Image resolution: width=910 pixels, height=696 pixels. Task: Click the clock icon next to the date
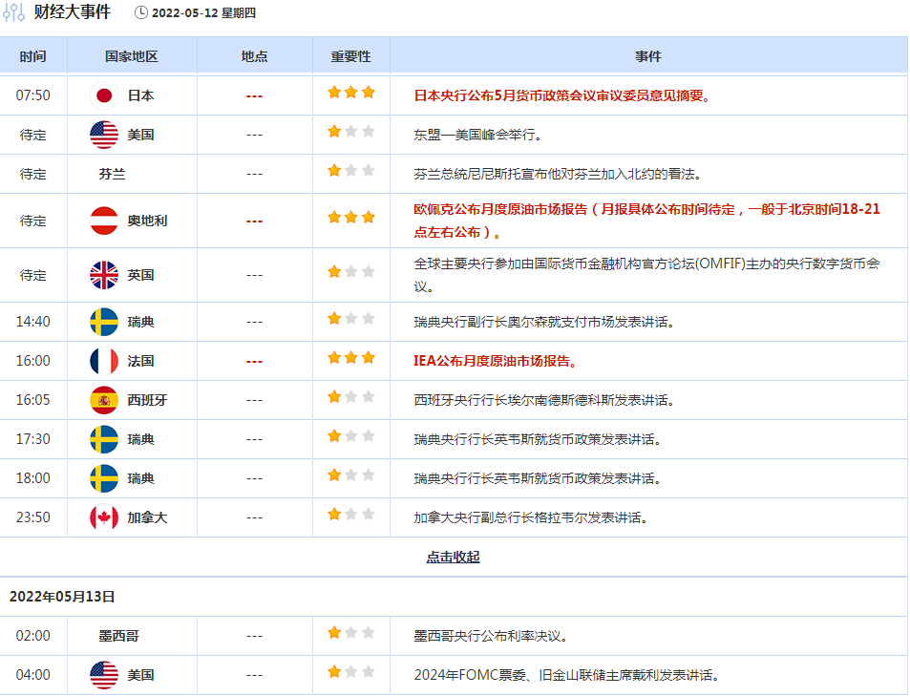coord(141,13)
